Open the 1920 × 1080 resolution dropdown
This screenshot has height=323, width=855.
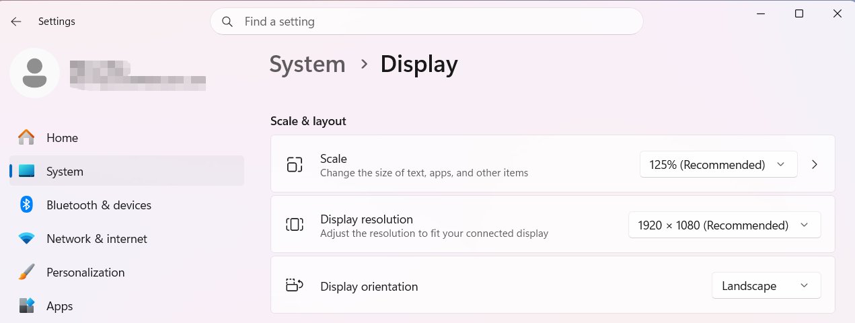pos(724,225)
